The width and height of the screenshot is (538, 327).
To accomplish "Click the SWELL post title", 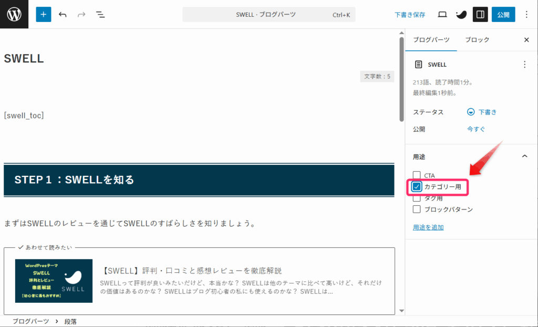I will click(24, 59).
